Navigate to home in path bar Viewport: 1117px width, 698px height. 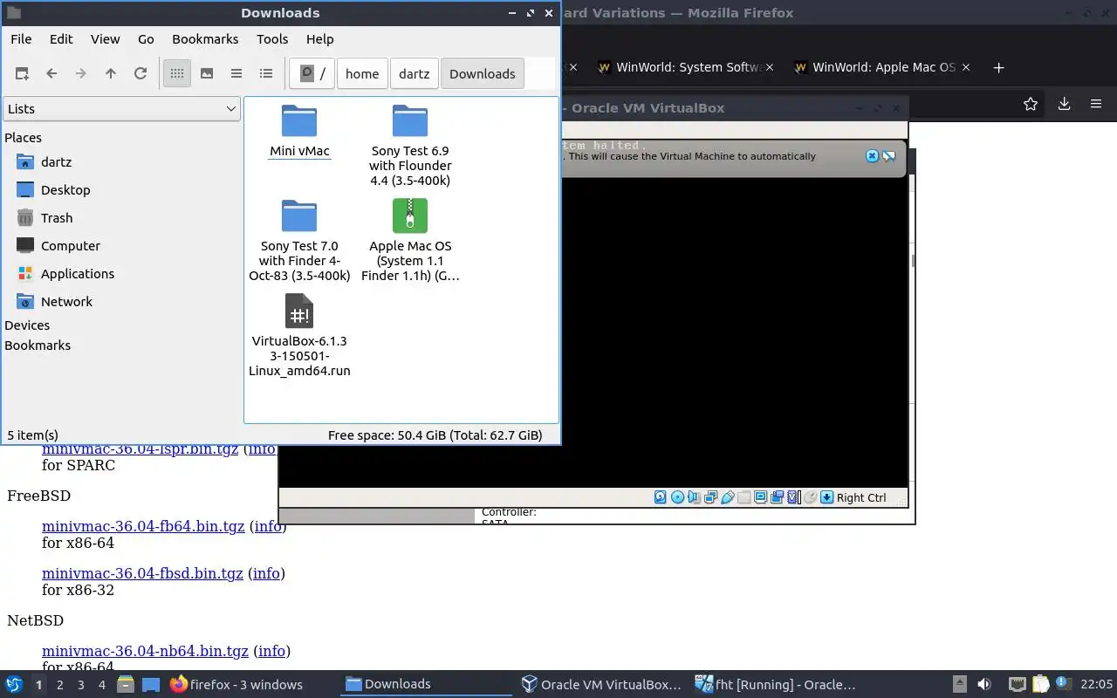[x=362, y=74]
